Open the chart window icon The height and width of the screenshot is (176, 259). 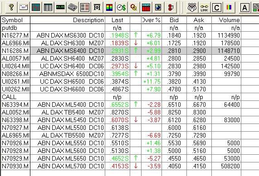pos(36,7)
